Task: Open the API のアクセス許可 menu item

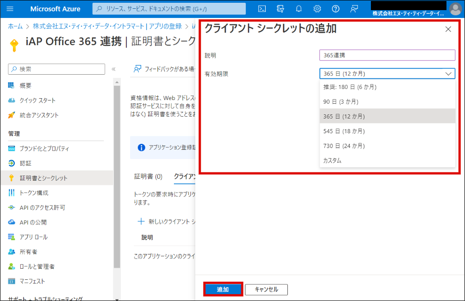Action: click(42, 207)
